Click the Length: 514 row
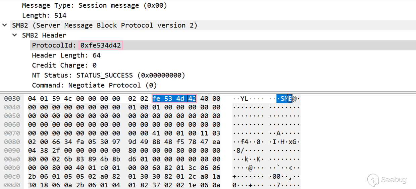 click(x=44, y=15)
